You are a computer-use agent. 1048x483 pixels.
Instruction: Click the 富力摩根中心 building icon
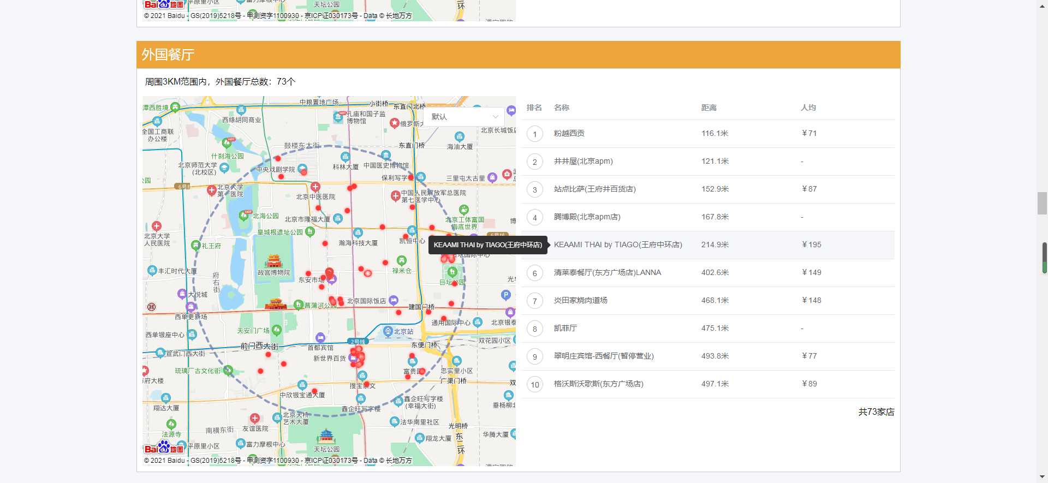(241, 443)
